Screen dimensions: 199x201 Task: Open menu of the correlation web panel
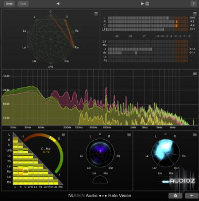pyautogui.click(x=96, y=14)
